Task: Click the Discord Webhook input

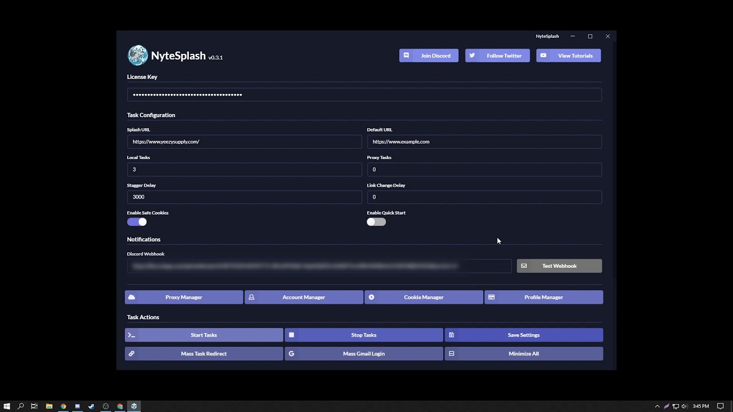Action: pyautogui.click(x=319, y=266)
